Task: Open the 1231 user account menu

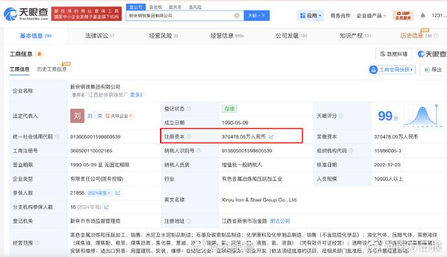Action: click(439, 16)
